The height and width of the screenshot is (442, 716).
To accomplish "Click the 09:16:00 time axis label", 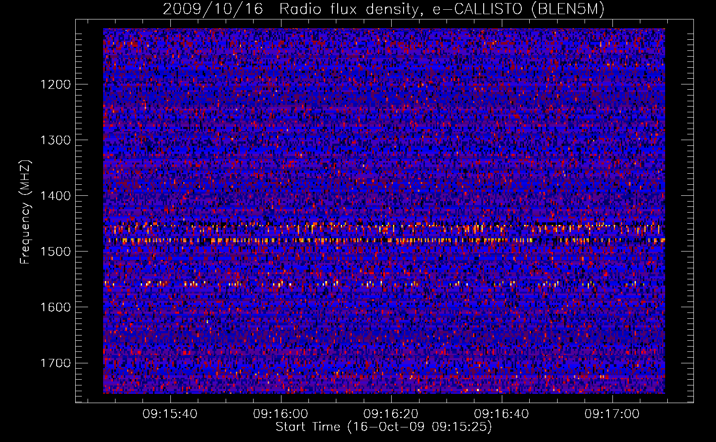I will (x=281, y=414).
